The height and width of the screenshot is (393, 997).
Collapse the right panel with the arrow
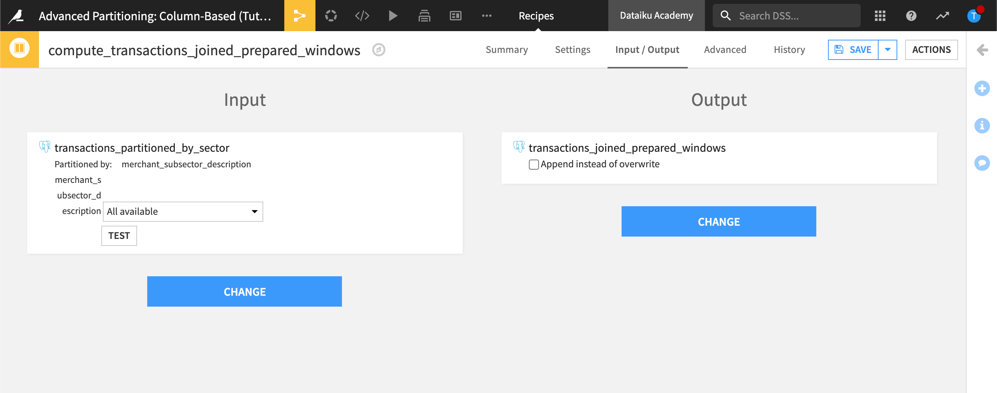click(x=983, y=50)
